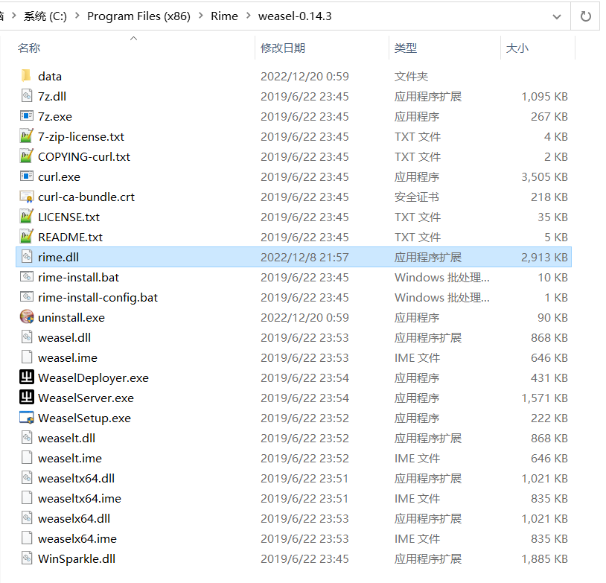Click the rime.dll file icon
Viewport: 606px width, 583px height.
pyautogui.click(x=26, y=257)
